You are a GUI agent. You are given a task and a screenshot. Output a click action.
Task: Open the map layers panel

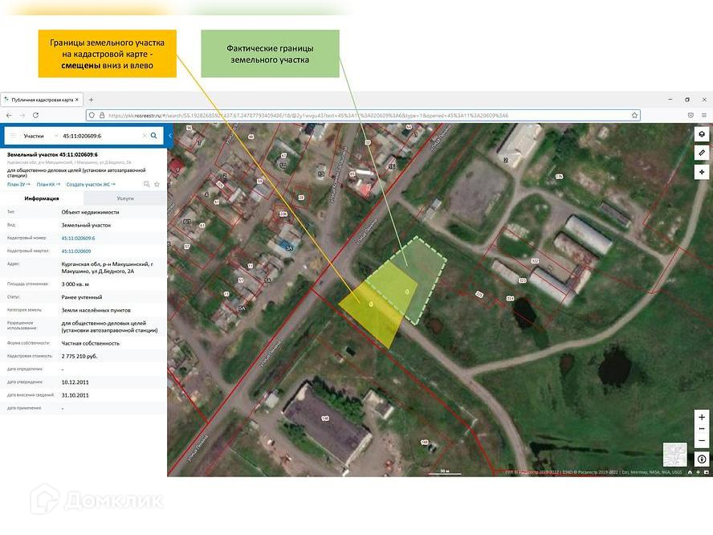[702, 134]
